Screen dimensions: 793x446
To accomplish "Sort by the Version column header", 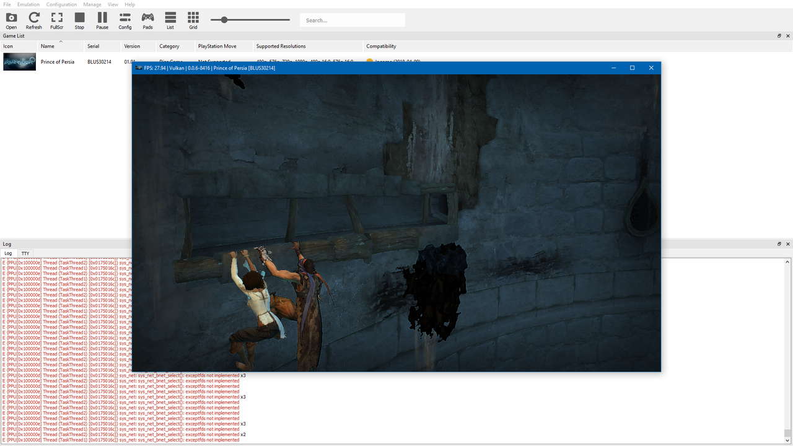I will pos(139,46).
